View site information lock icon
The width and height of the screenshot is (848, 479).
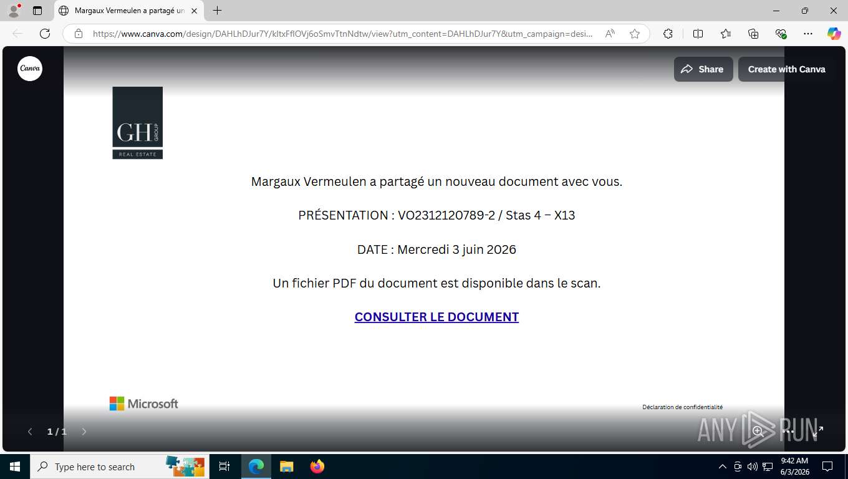point(78,34)
